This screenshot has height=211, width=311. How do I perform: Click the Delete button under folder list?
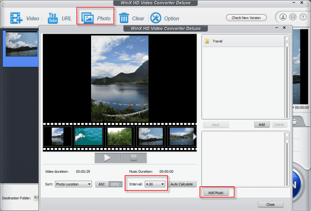279,125
